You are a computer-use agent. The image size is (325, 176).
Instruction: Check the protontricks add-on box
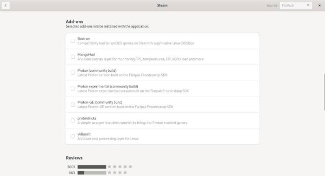coord(73,120)
